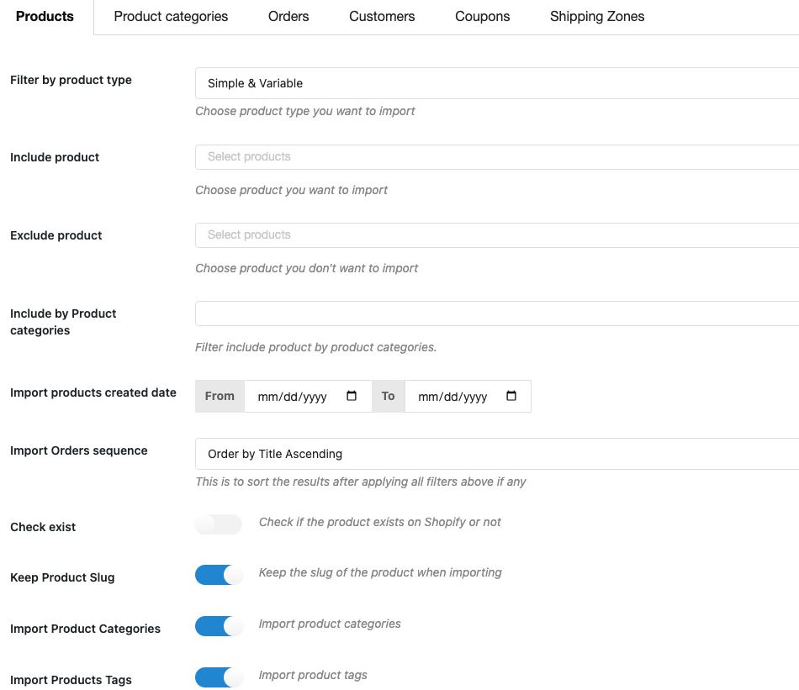
Task: Click the To created date field
Action: pos(468,396)
